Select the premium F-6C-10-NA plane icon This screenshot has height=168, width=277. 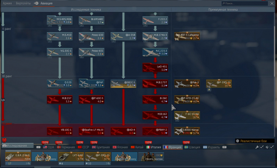pos(187,115)
